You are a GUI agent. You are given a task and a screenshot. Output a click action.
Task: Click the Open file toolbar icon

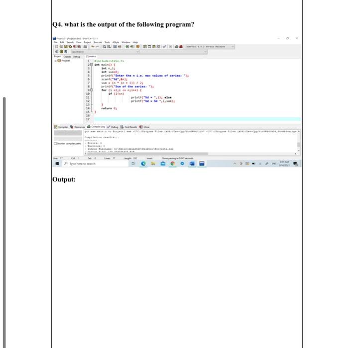61,47
